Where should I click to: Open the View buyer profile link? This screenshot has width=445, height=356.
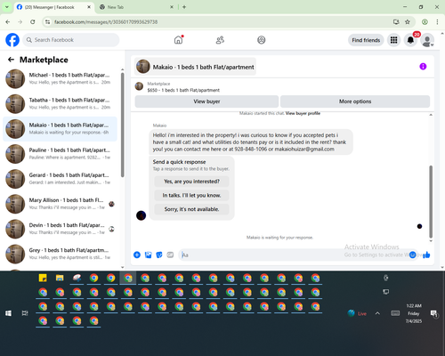point(303,113)
